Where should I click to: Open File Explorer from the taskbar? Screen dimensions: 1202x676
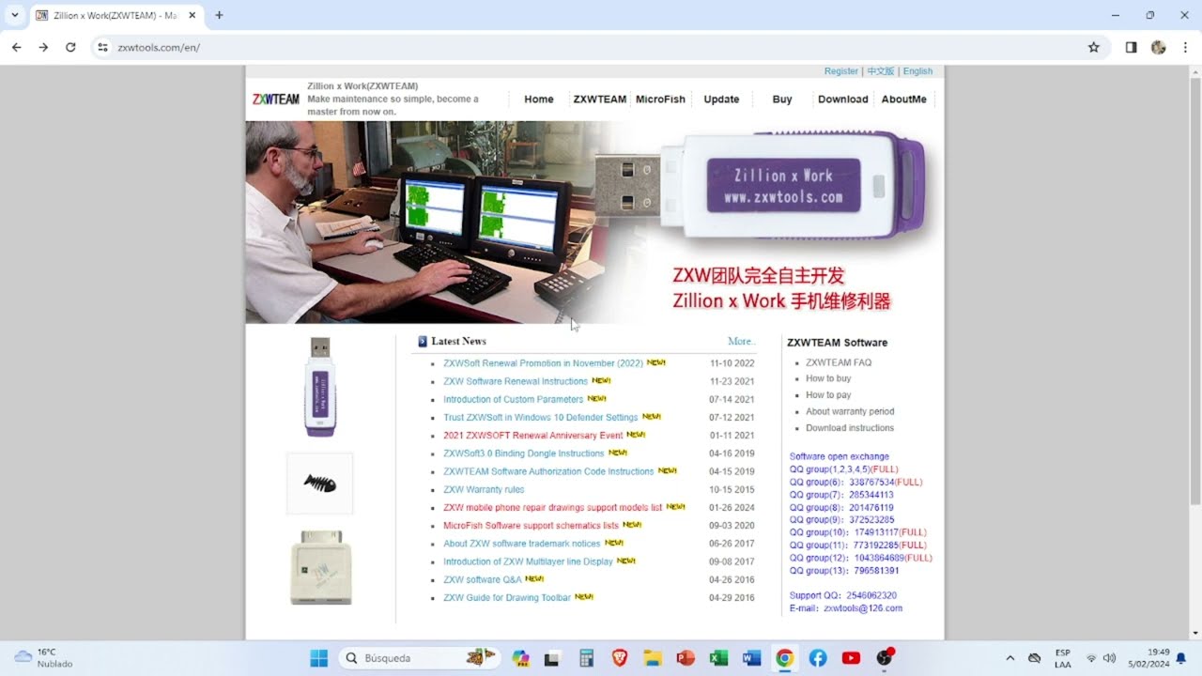[652, 658]
